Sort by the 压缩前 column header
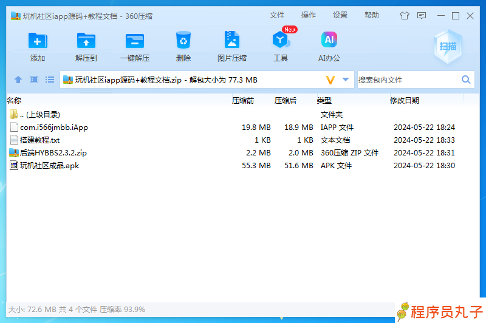 242,100
